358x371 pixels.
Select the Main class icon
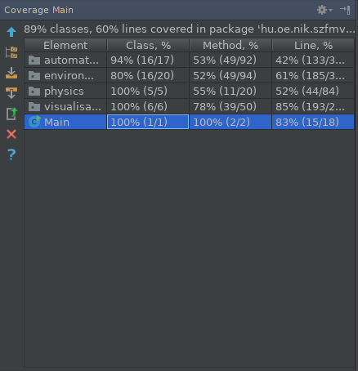(x=34, y=122)
